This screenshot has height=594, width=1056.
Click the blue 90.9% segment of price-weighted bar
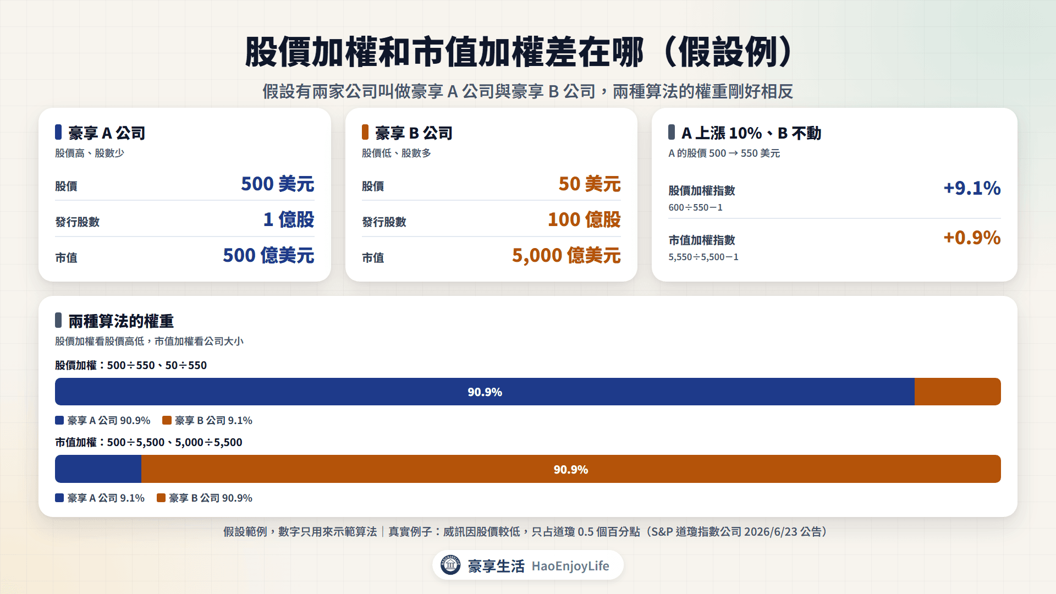[x=485, y=392]
